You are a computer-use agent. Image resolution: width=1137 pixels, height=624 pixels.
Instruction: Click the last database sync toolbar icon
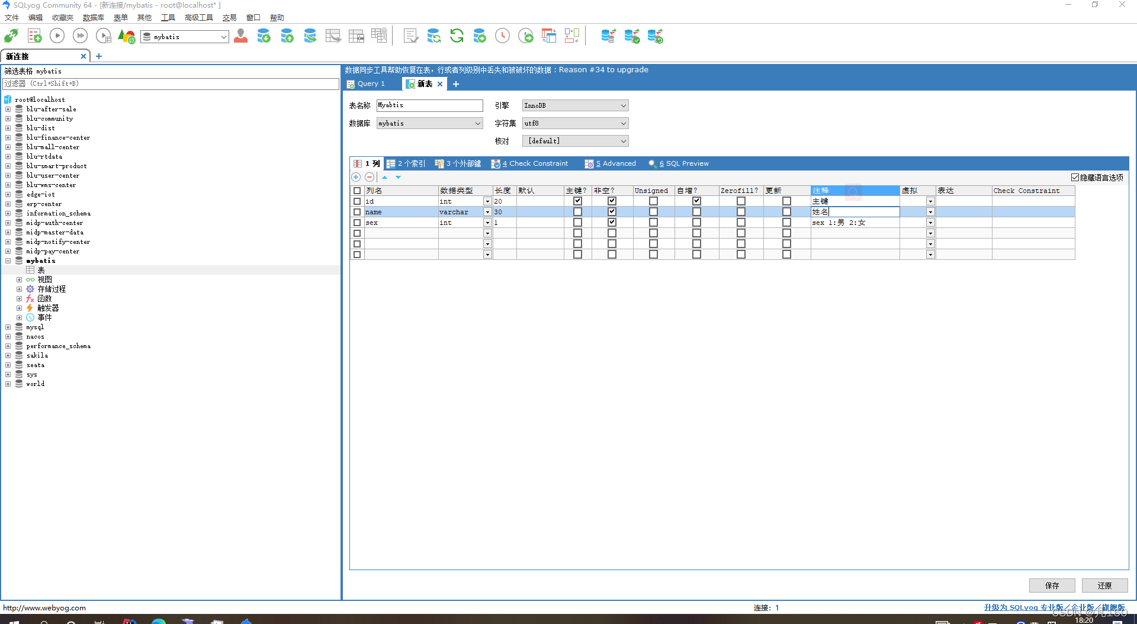(655, 36)
